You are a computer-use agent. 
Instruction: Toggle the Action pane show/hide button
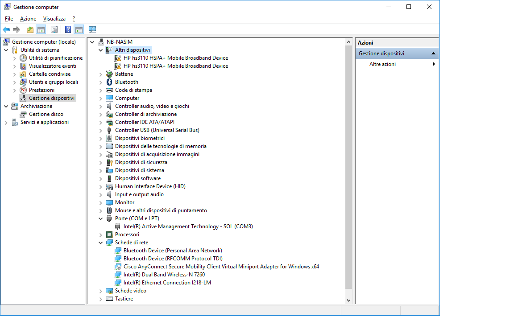(x=79, y=30)
